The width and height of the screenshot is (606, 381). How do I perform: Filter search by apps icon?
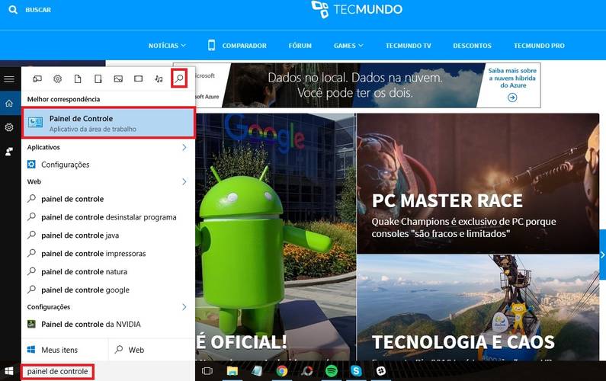click(37, 78)
